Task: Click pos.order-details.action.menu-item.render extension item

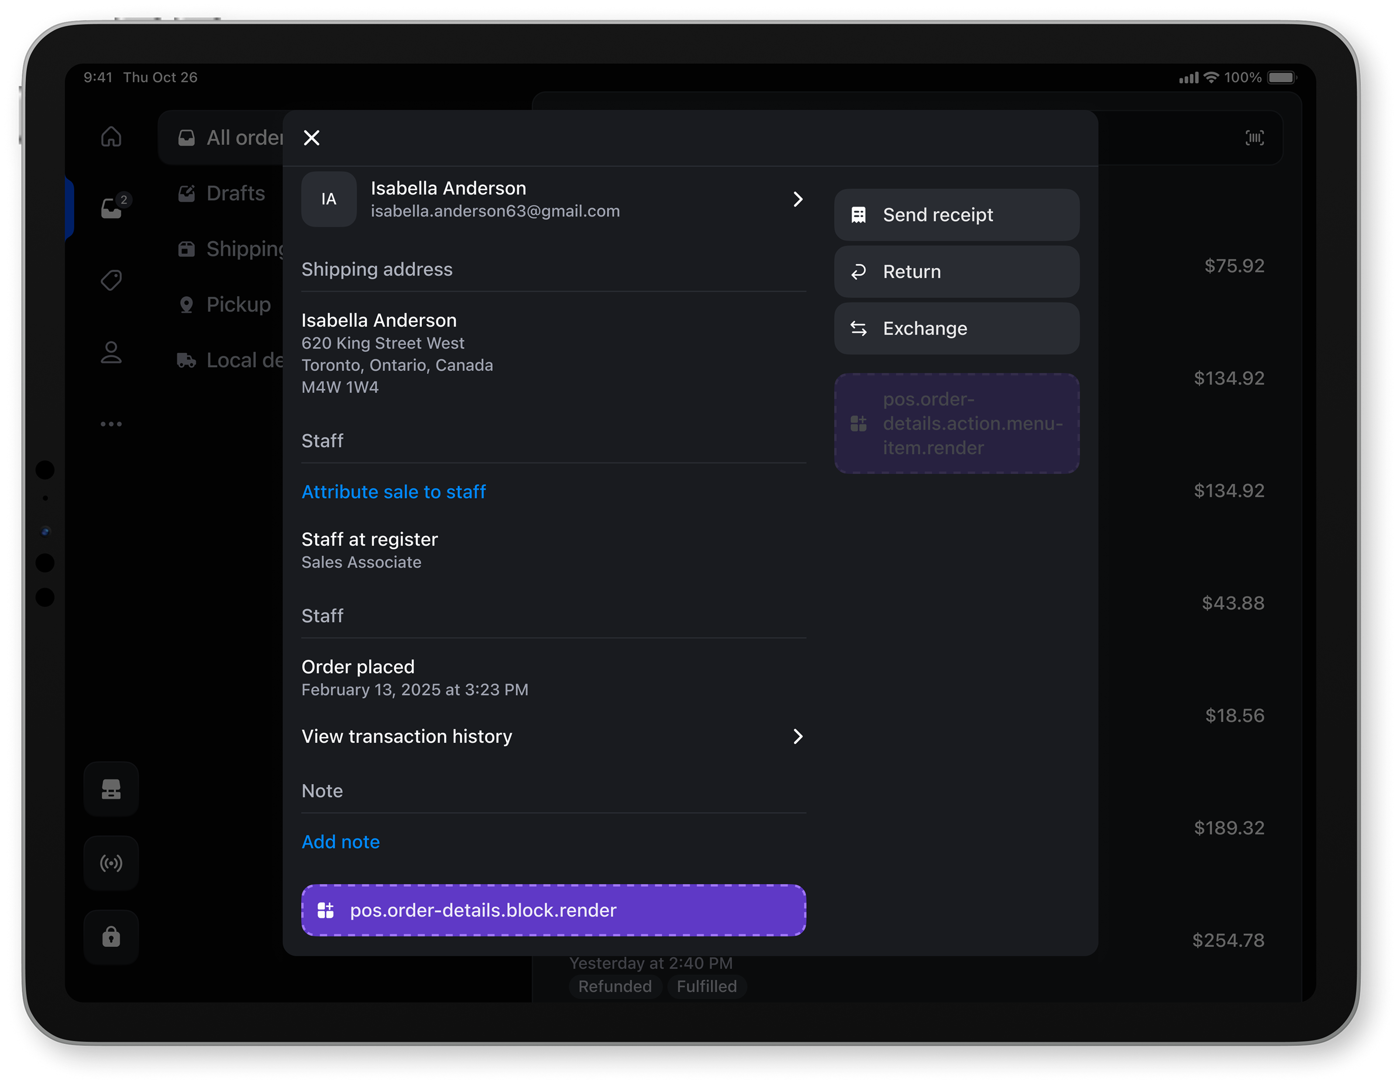Action: click(956, 423)
